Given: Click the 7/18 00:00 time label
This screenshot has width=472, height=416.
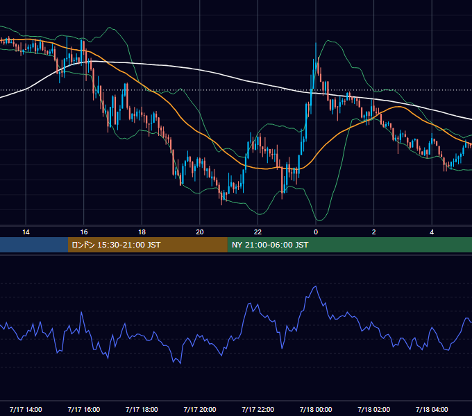Looking at the screenshot, I should (316, 409).
